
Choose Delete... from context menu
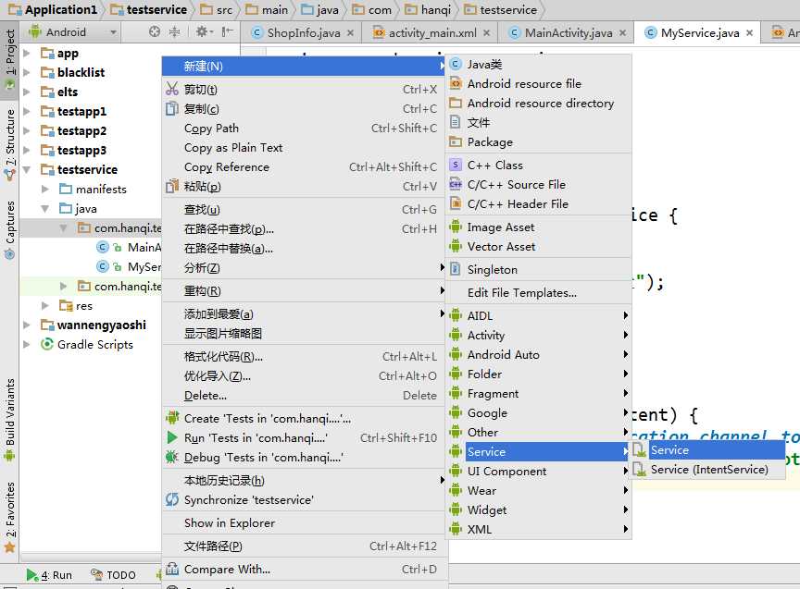point(304,396)
